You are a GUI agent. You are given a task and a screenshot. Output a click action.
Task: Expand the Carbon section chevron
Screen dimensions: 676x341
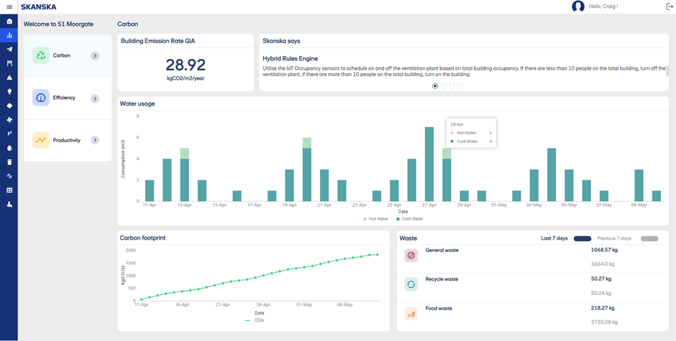[95, 55]
